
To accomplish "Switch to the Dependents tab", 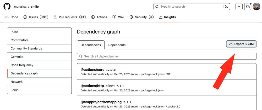I will pos(117,45).
